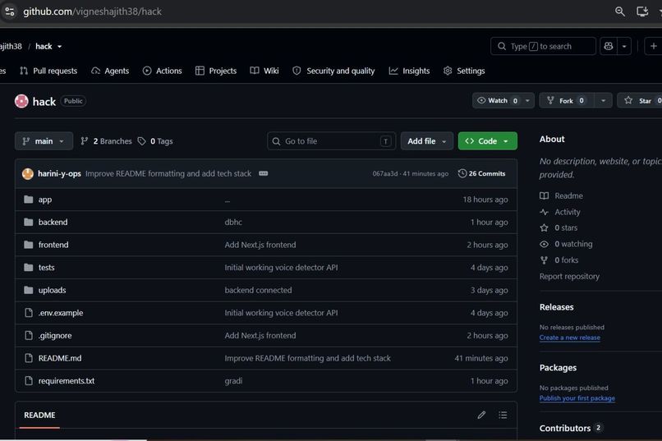The width and height of the screenshot is (662, 441).
Task: Open the Insights tab
Action: 409,71
